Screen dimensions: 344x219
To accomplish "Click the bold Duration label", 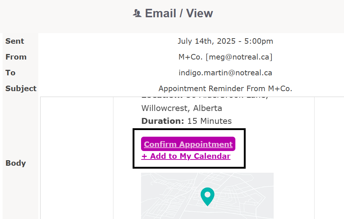I will pos(162,121).
